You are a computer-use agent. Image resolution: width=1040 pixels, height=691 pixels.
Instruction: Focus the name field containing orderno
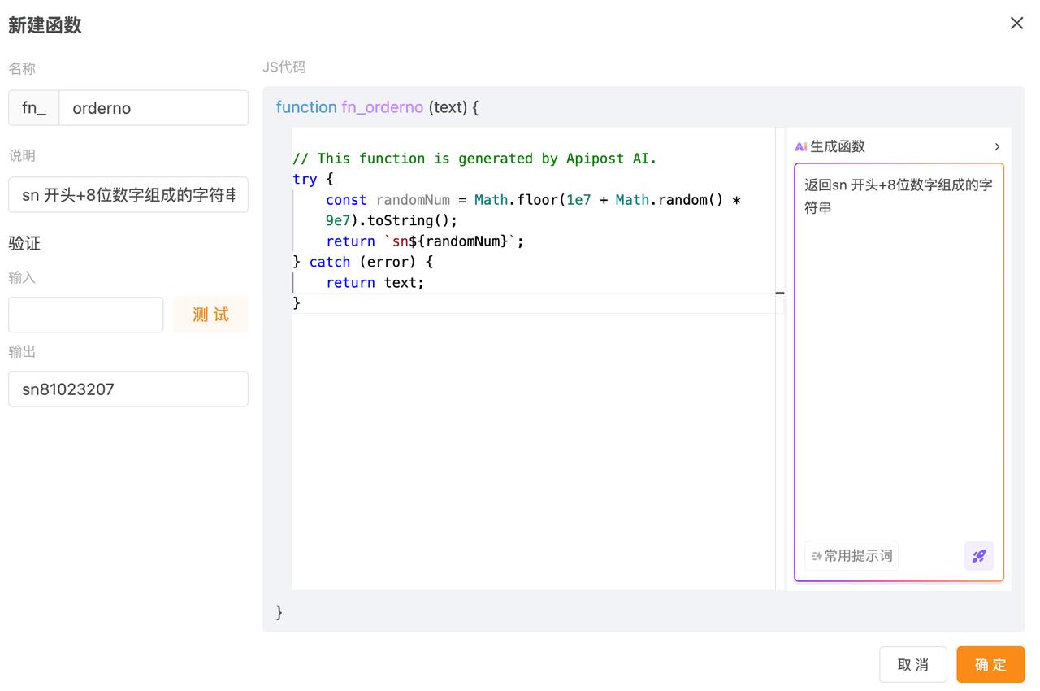[154, 108]
